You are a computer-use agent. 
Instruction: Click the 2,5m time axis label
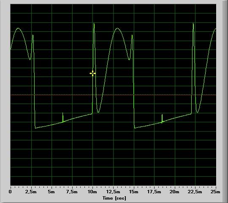click(31, 192)
